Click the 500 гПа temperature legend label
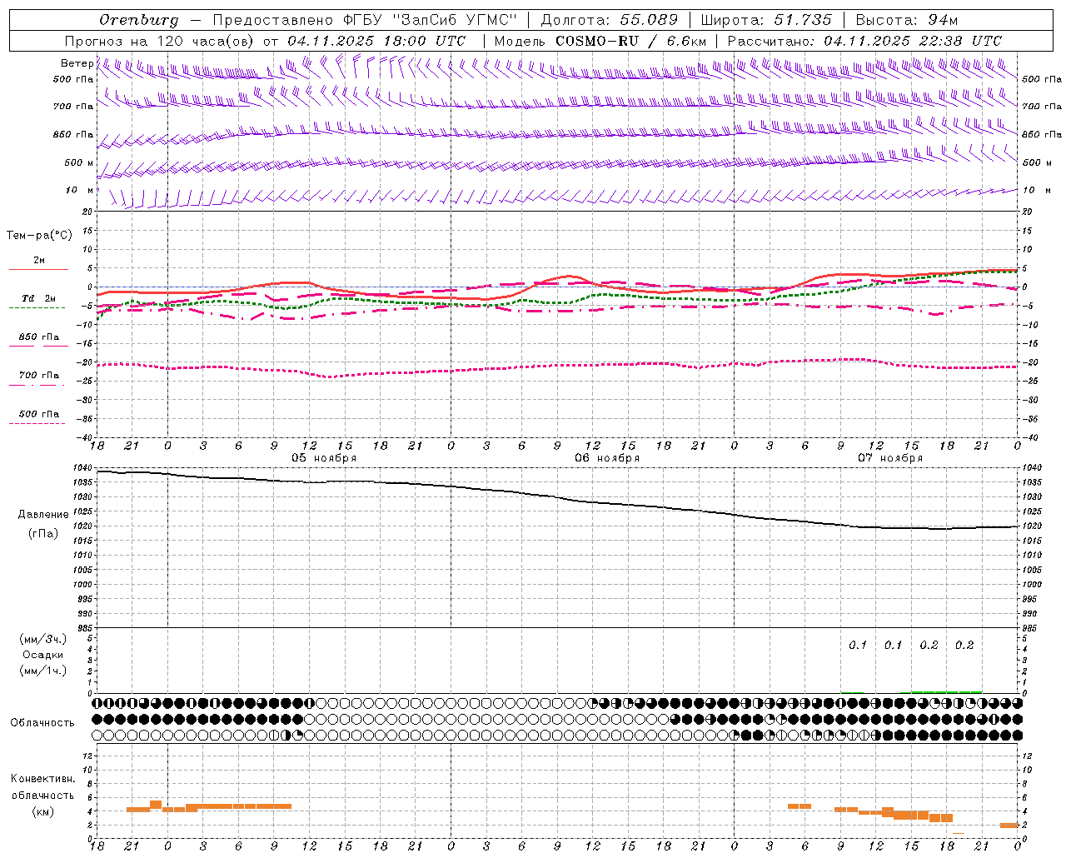The width and height of the screenshot is (1066, 853). pos(39,414)
